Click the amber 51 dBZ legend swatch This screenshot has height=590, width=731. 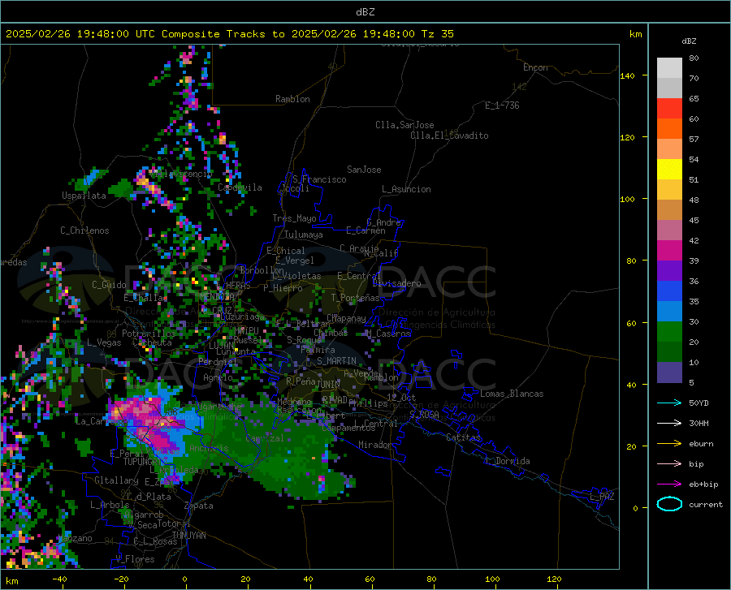pos(669,190)
